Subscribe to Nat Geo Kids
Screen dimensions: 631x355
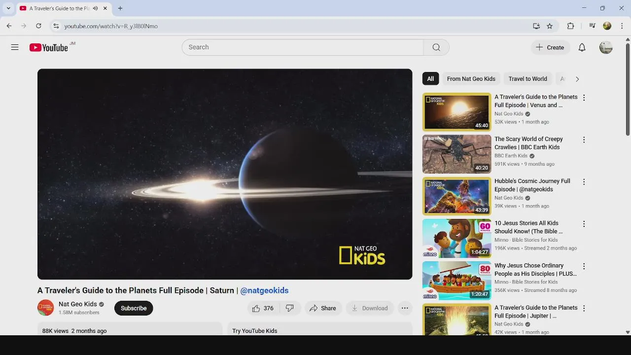point(134,308)
